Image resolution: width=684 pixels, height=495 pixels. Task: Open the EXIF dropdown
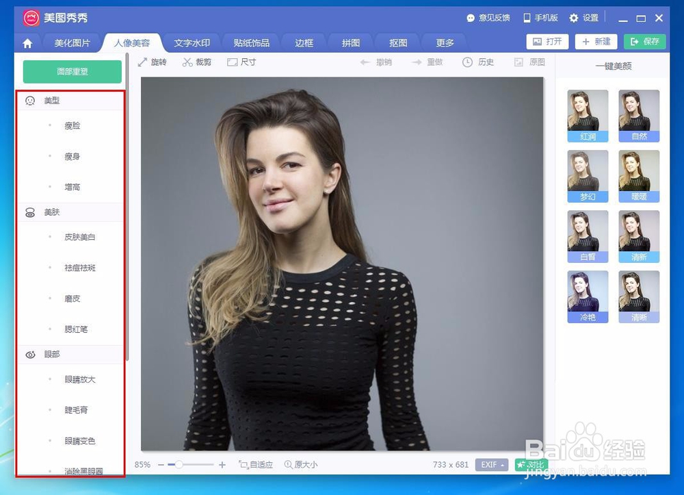tap(492, 465)
